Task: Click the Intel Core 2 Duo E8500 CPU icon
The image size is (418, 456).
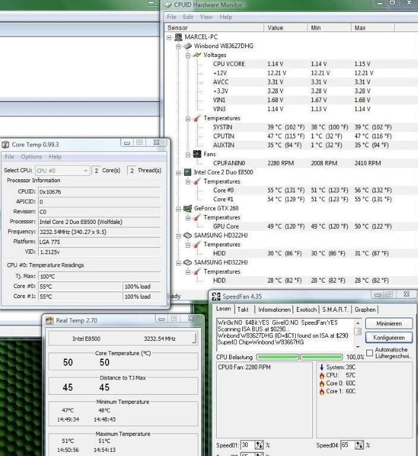Action: tap(188, 172)
